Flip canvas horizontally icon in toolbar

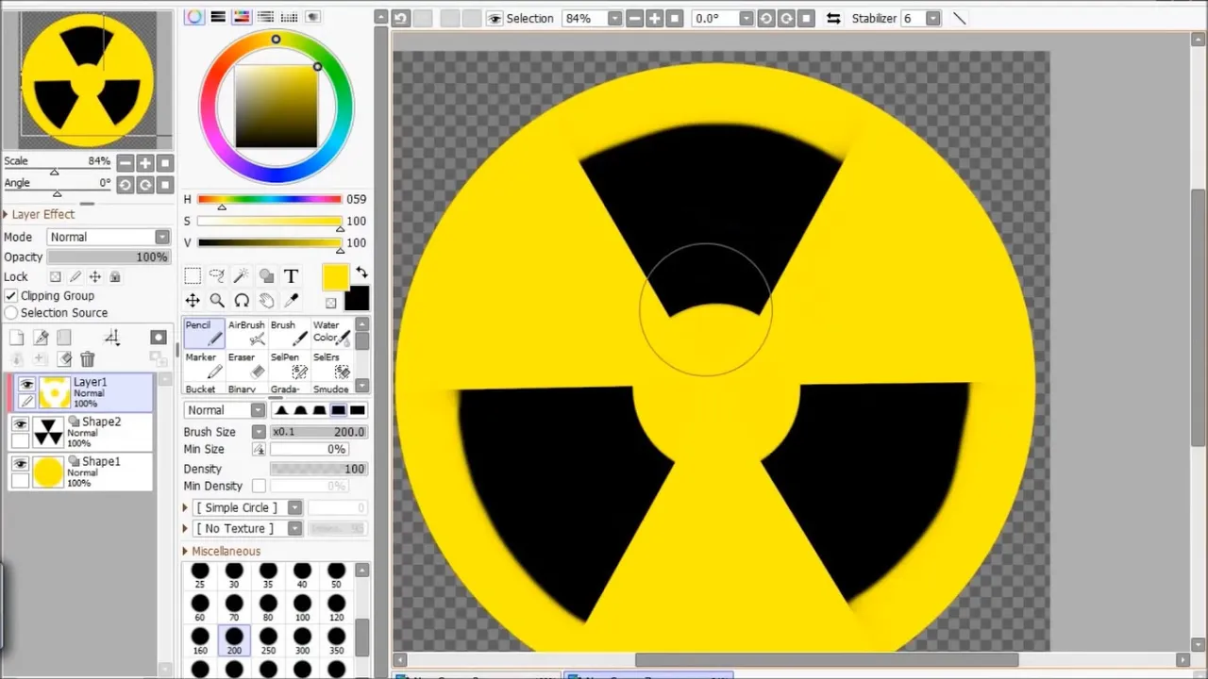[x=833, y=18]
